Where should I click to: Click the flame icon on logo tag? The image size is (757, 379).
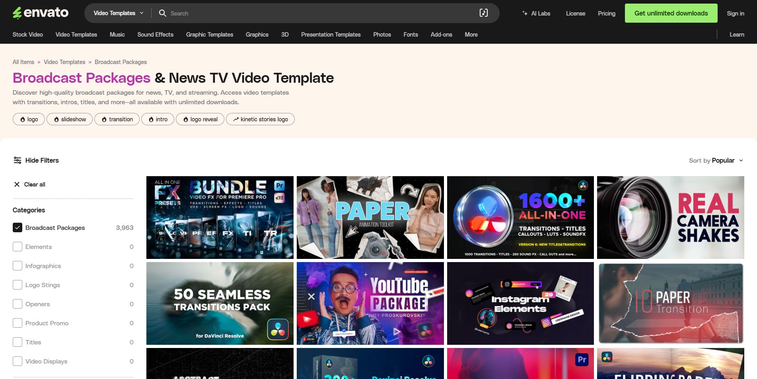point(23,119)
